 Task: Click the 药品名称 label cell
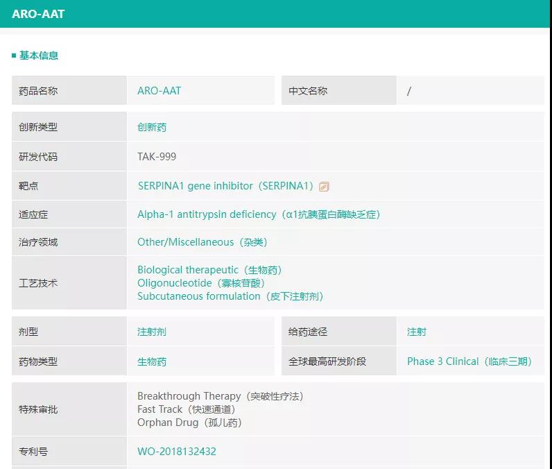[69, 90]
